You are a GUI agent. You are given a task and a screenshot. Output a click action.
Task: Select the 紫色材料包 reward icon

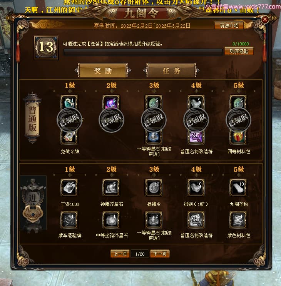(238, 220)
